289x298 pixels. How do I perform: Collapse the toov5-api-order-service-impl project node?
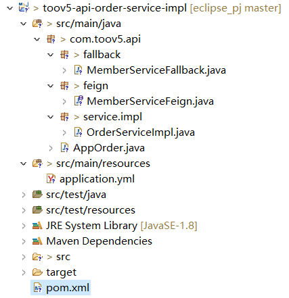tap(9, 8)
